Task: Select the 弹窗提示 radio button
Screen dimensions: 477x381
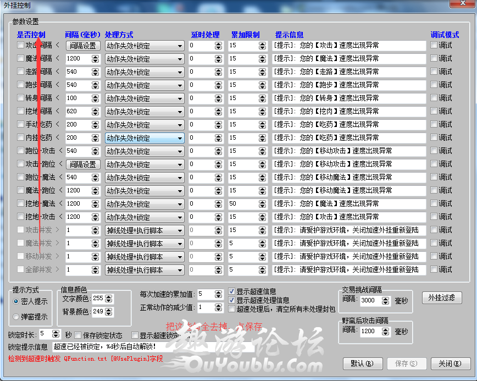Action: click(x=16, y=317)
